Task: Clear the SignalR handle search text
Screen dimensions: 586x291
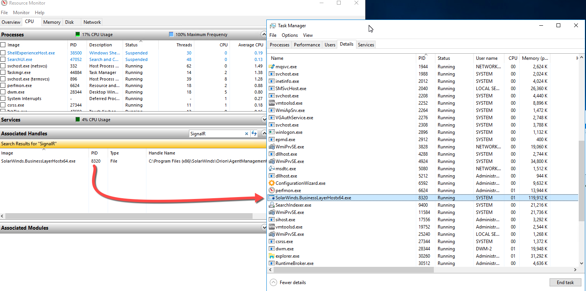Action: [246, 134]
